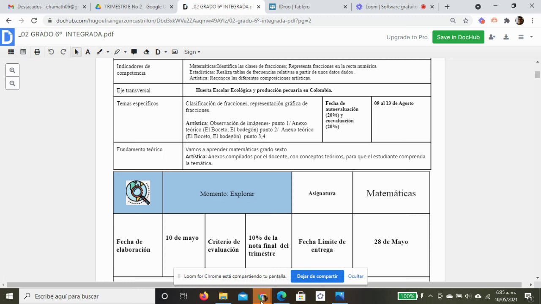
Task: Select the Comment tool
Action: tap(134, 52)
